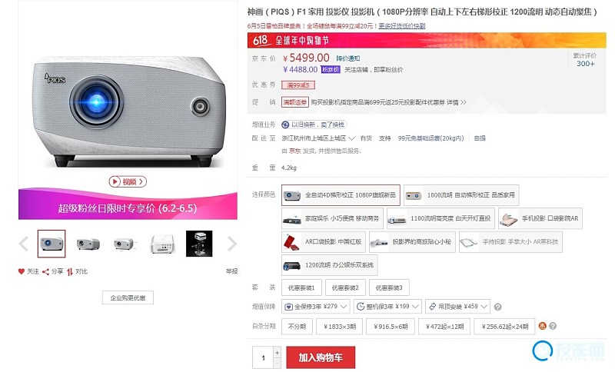Screen dimensions: 615x372
Task: Click the heart 关注 favorite icon
Action: [22, 271]
